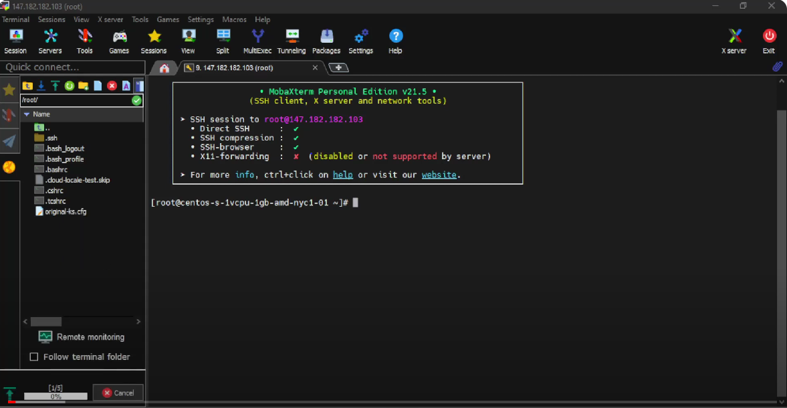Click the website link in the banner
Screen dimensions: 787x408
(x=439, y=175)
